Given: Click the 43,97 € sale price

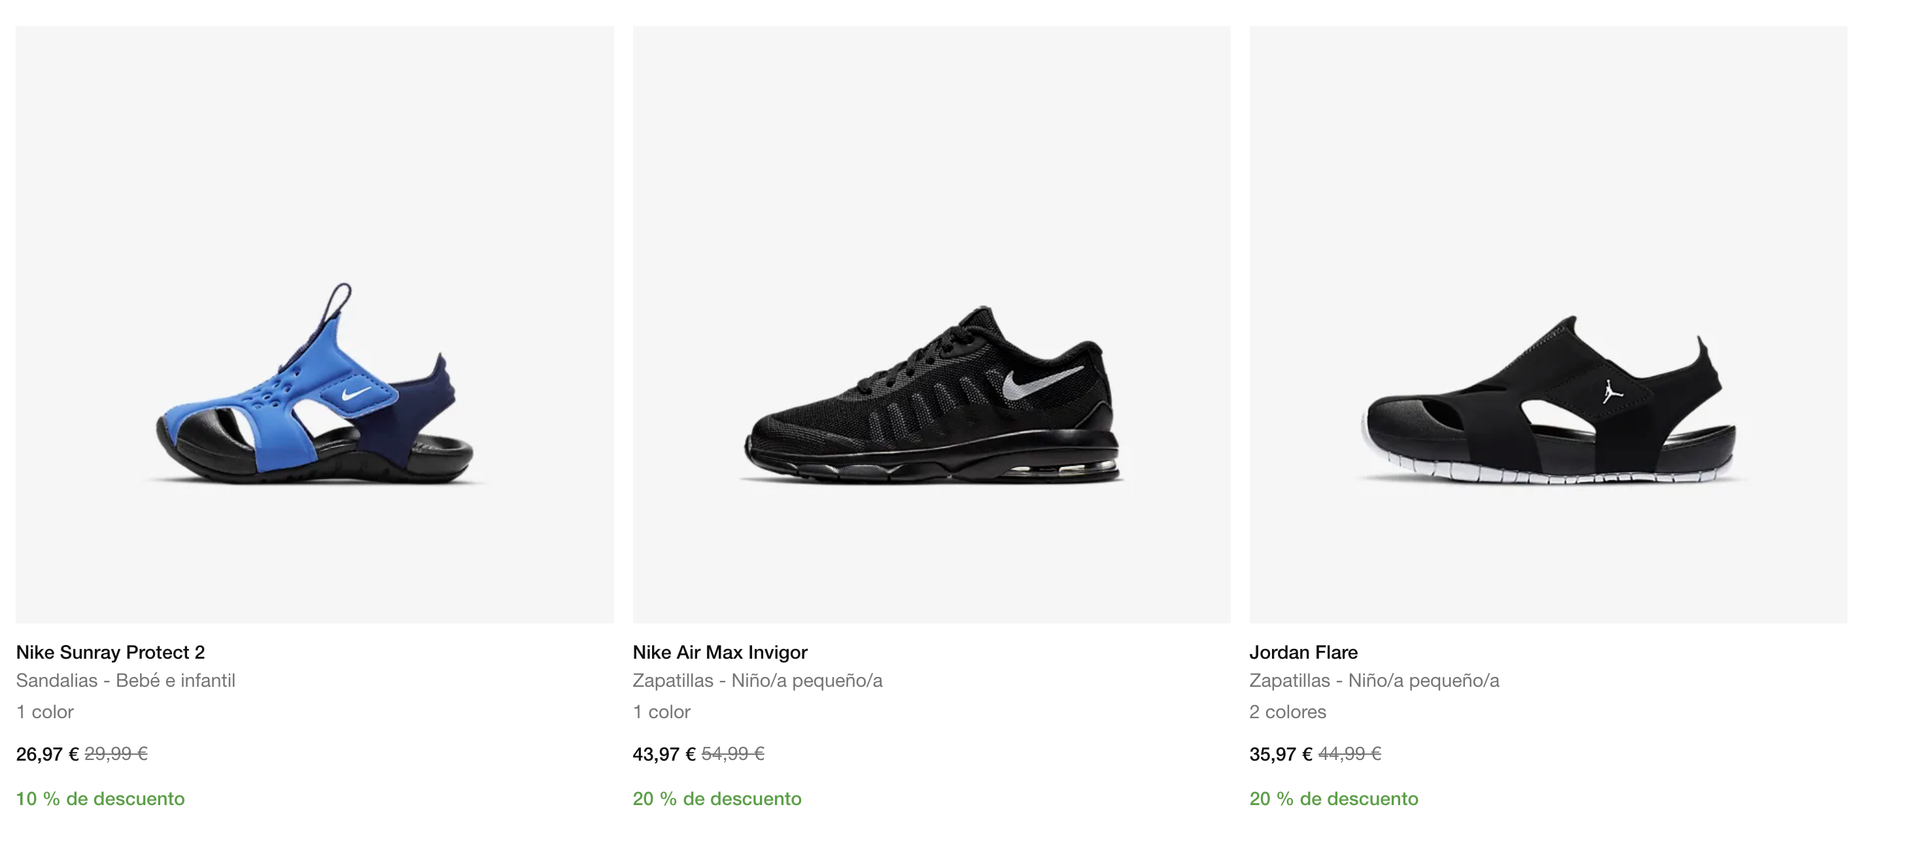Looking at the screenshot, I should (664, 754).
